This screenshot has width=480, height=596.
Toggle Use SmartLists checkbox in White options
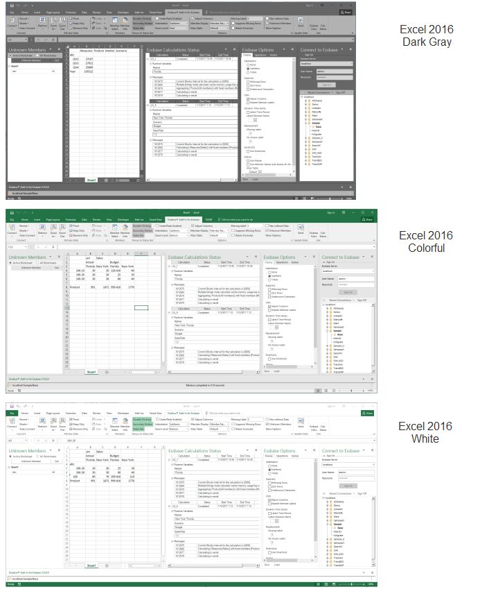pyautogui.click(x=270, y=552)
